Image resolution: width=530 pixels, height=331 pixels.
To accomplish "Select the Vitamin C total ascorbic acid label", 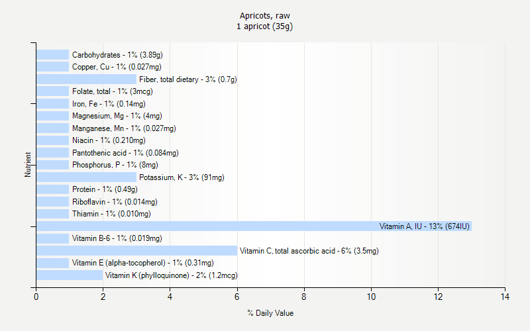I will point(309,251).
